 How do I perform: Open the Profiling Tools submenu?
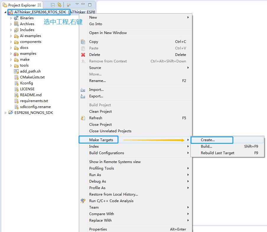coord(136,168)
